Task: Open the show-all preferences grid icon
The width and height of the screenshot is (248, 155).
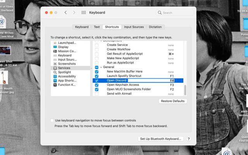Action: [84, 12]
